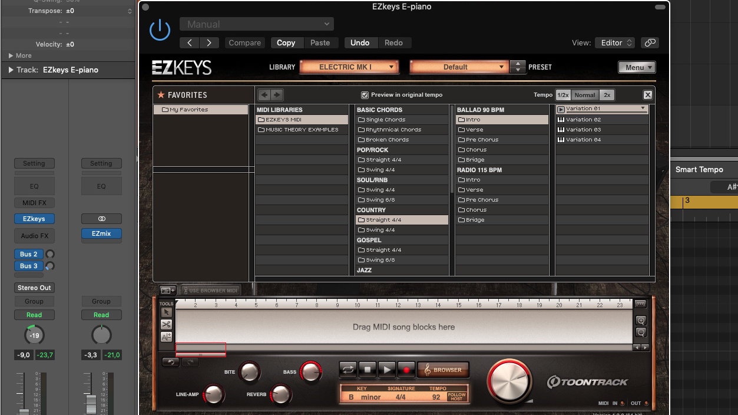Viewport: 738px width, 415px height.
Task: Open the ELECTRIC MK I library dropdown
Action: coord(349,67)
